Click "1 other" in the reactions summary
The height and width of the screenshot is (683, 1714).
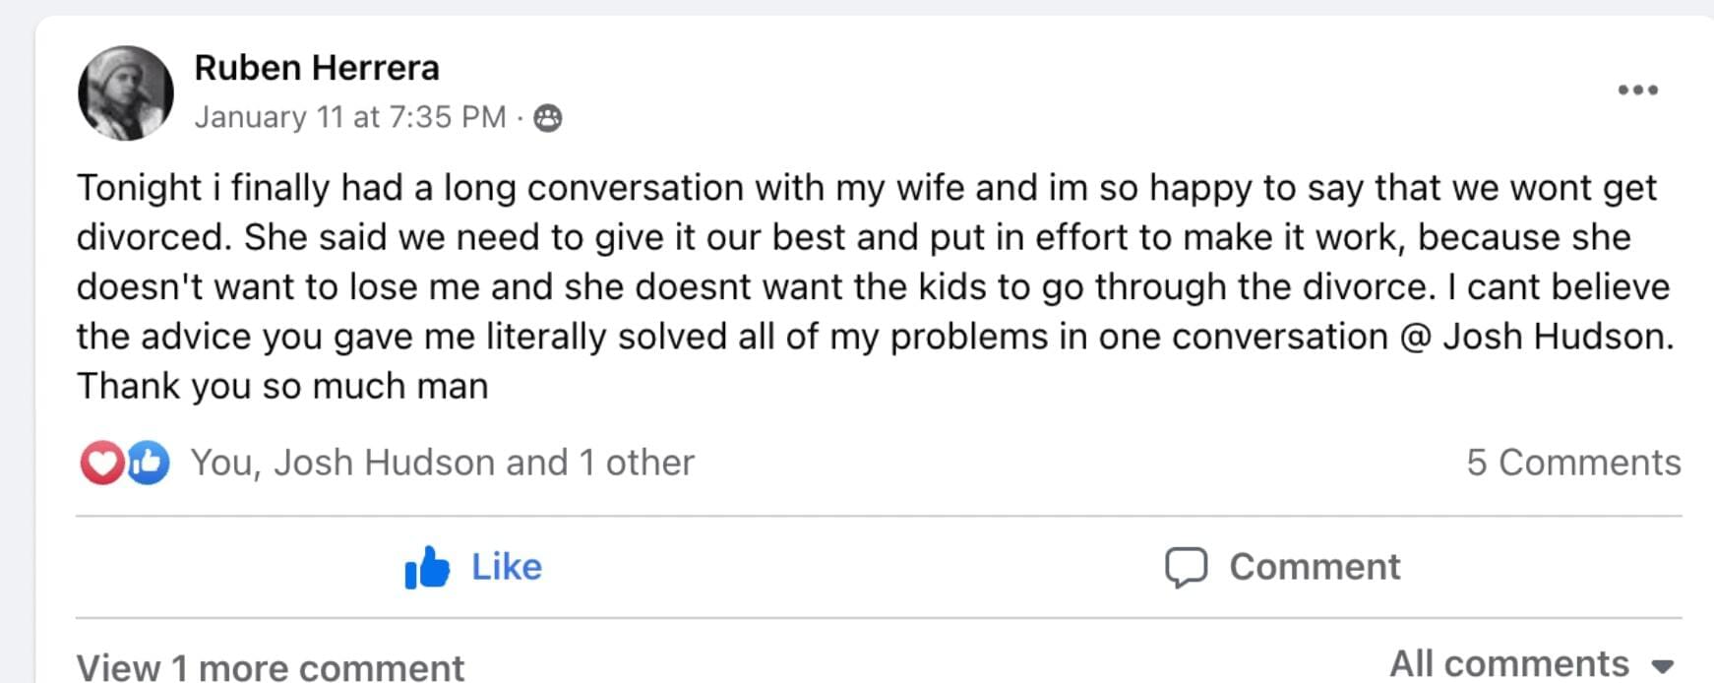[x=637, y=463]
